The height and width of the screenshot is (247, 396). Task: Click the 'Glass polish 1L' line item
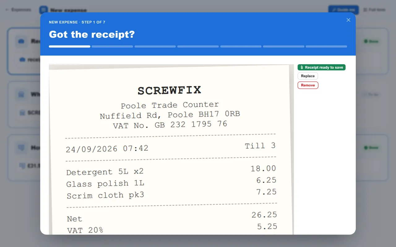pyautogui.click(x=105, y=184)
